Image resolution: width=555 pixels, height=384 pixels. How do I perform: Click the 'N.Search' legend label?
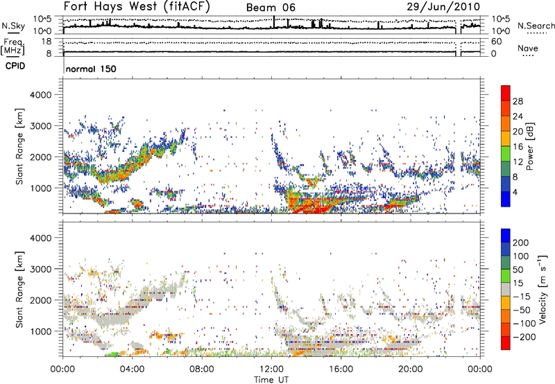pyautogui.click(x=536, y=26)
